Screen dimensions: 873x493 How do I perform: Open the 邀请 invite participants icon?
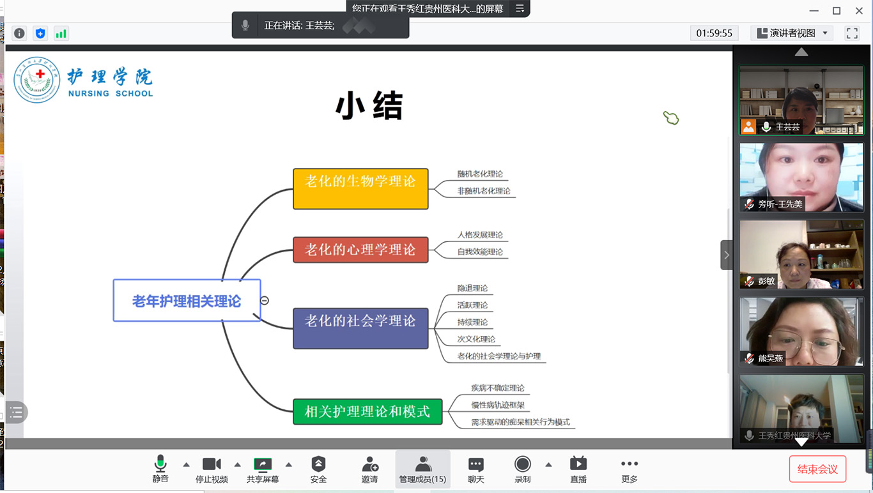[x=369, y=469]
